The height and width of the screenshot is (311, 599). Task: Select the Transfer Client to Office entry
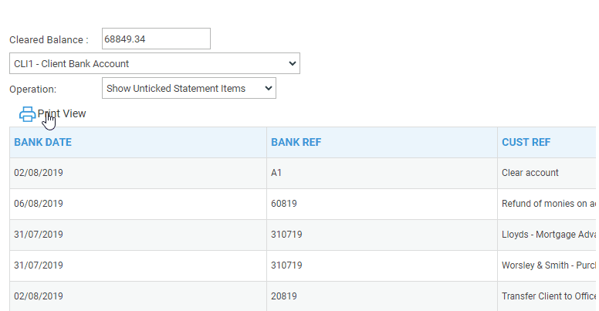point(548,296)
